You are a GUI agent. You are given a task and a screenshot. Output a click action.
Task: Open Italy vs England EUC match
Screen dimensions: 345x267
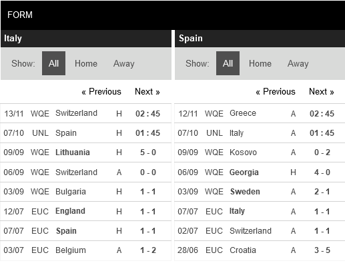(85, 211)
